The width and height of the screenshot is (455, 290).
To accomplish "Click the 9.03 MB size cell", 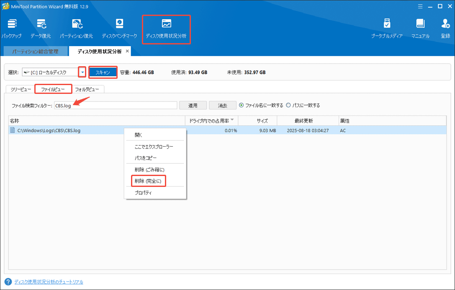I will point(267,130).
